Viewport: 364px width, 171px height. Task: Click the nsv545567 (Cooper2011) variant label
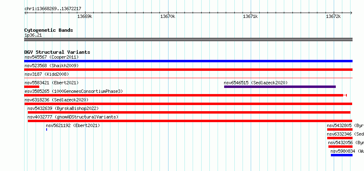tap(52, 57)
